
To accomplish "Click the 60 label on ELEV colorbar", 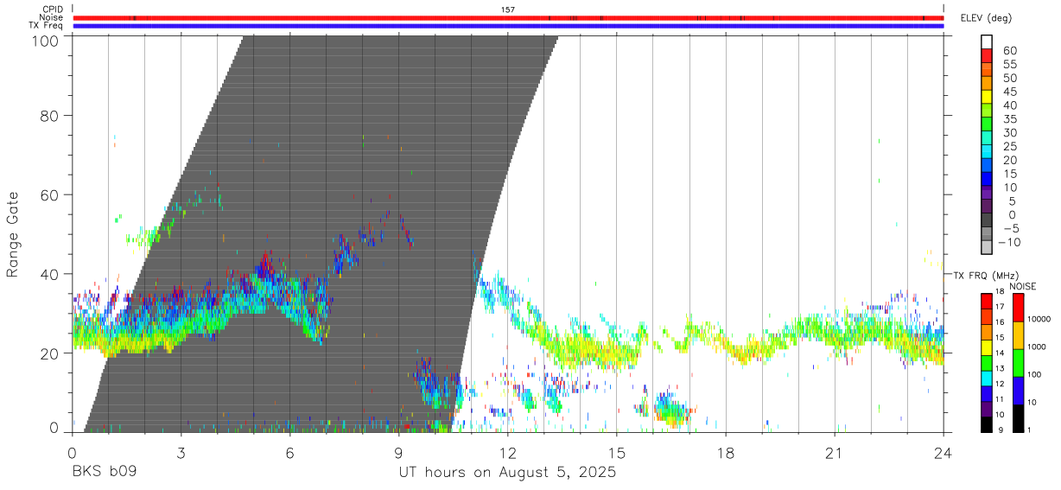I will 1009,50.
